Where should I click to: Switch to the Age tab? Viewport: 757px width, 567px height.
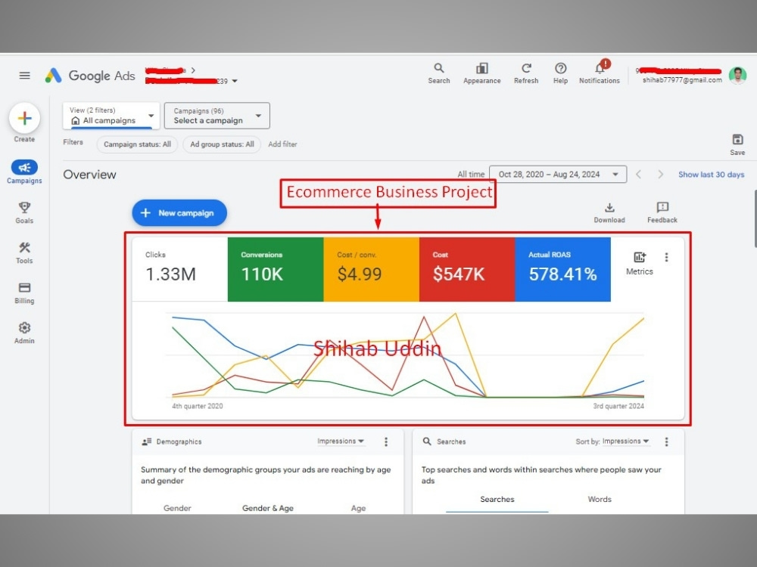[x=358, y=508]
